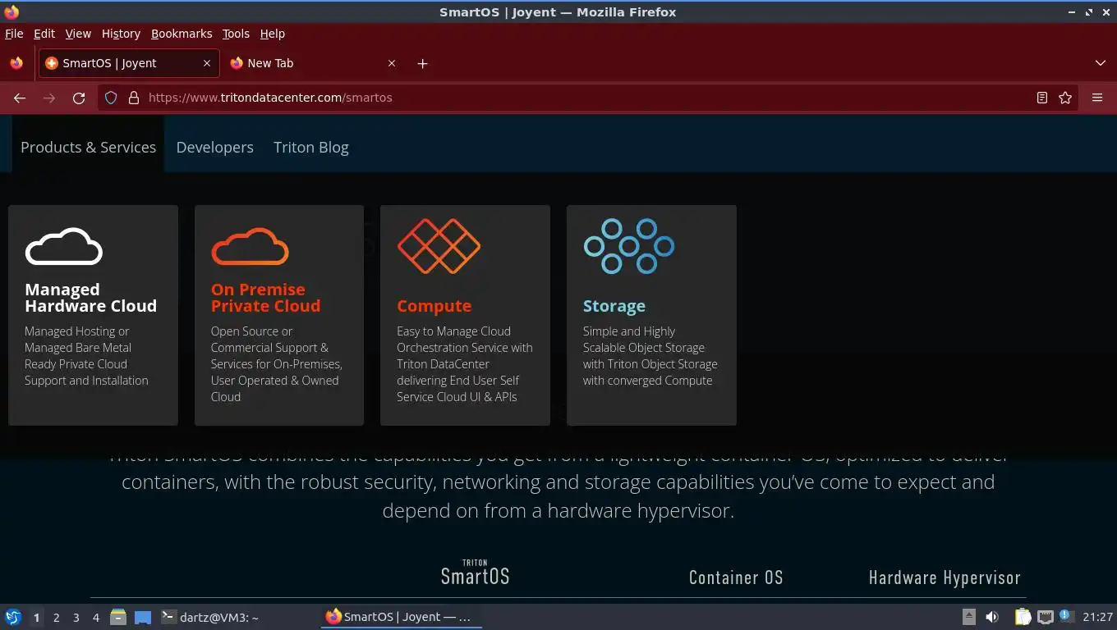Open the file manager taskbar icon
1117x630 pixels.
click(x=118, y=617)
